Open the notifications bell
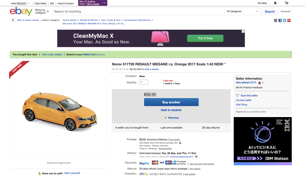305x183 pixels. click(x=275, y=3)
